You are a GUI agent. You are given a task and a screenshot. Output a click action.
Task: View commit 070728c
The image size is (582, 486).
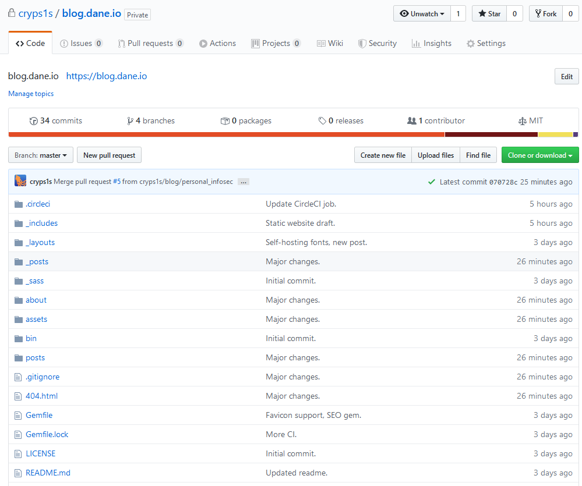pyautogui.click(x=503, y=182)
